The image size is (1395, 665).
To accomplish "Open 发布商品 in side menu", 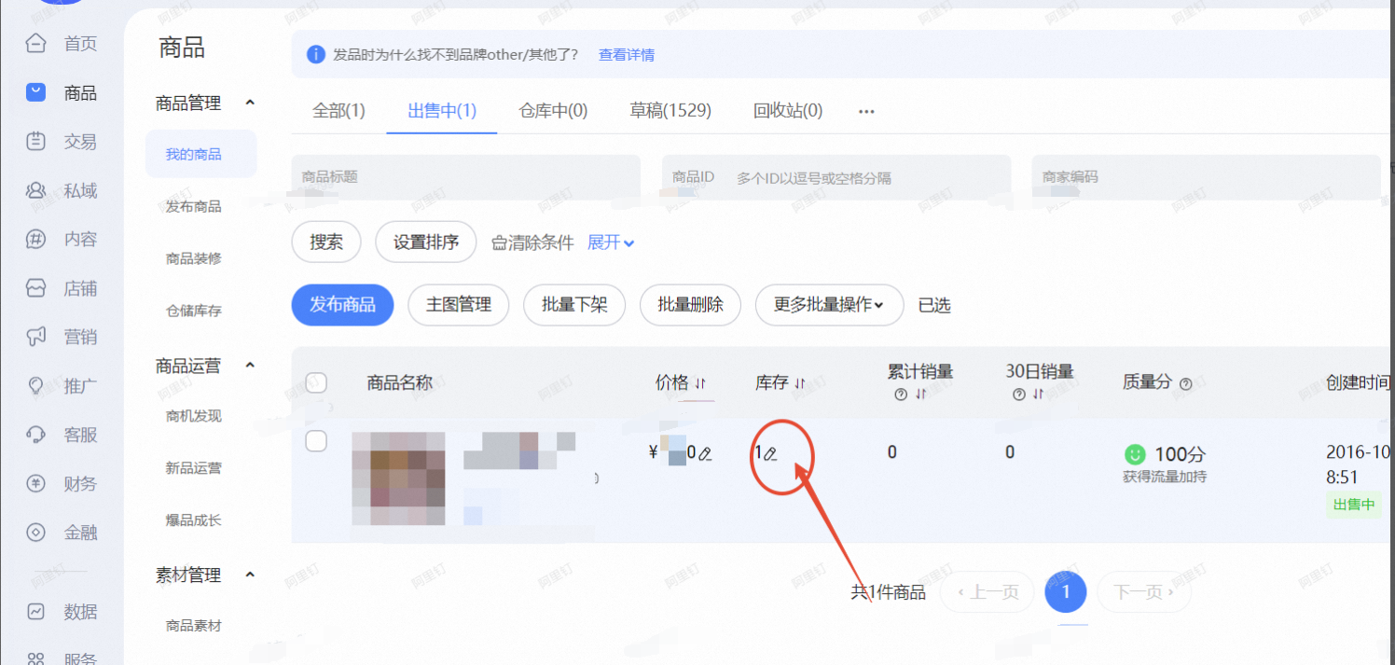I will pyautogui.click(x=193, y=206).
